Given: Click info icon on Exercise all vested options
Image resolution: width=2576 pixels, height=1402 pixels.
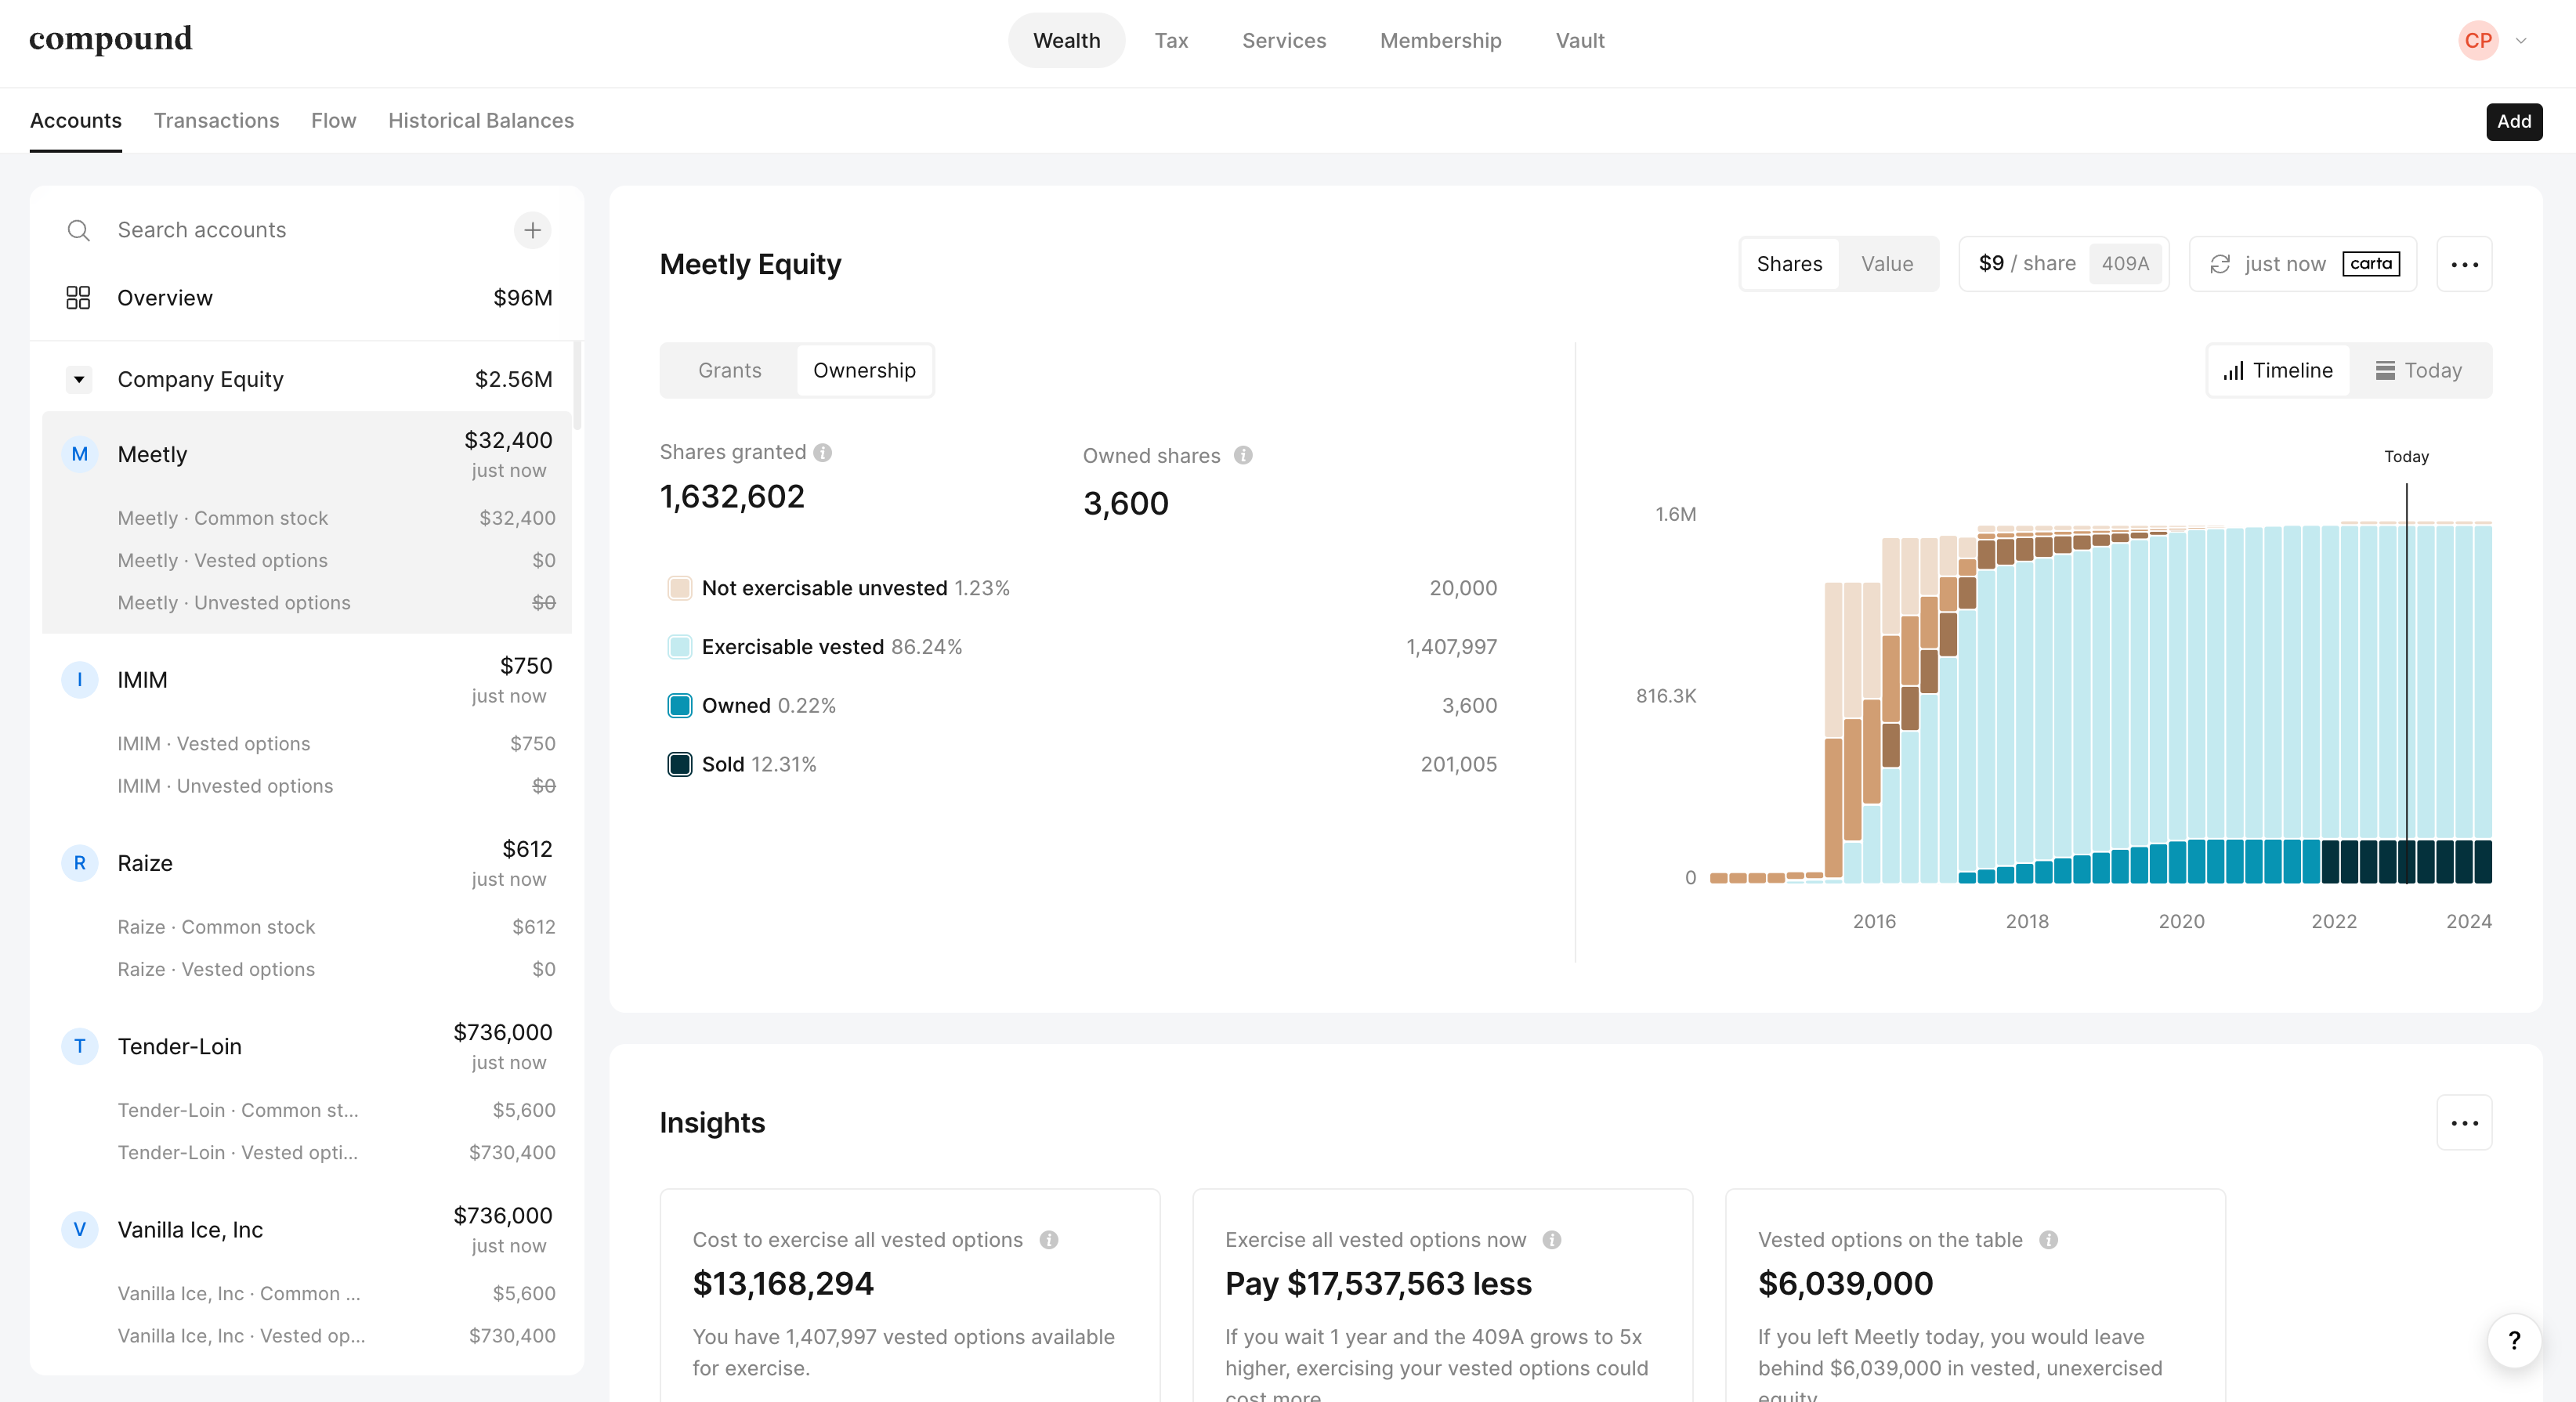Looking at the screenshot, I should (1552, 1240).
